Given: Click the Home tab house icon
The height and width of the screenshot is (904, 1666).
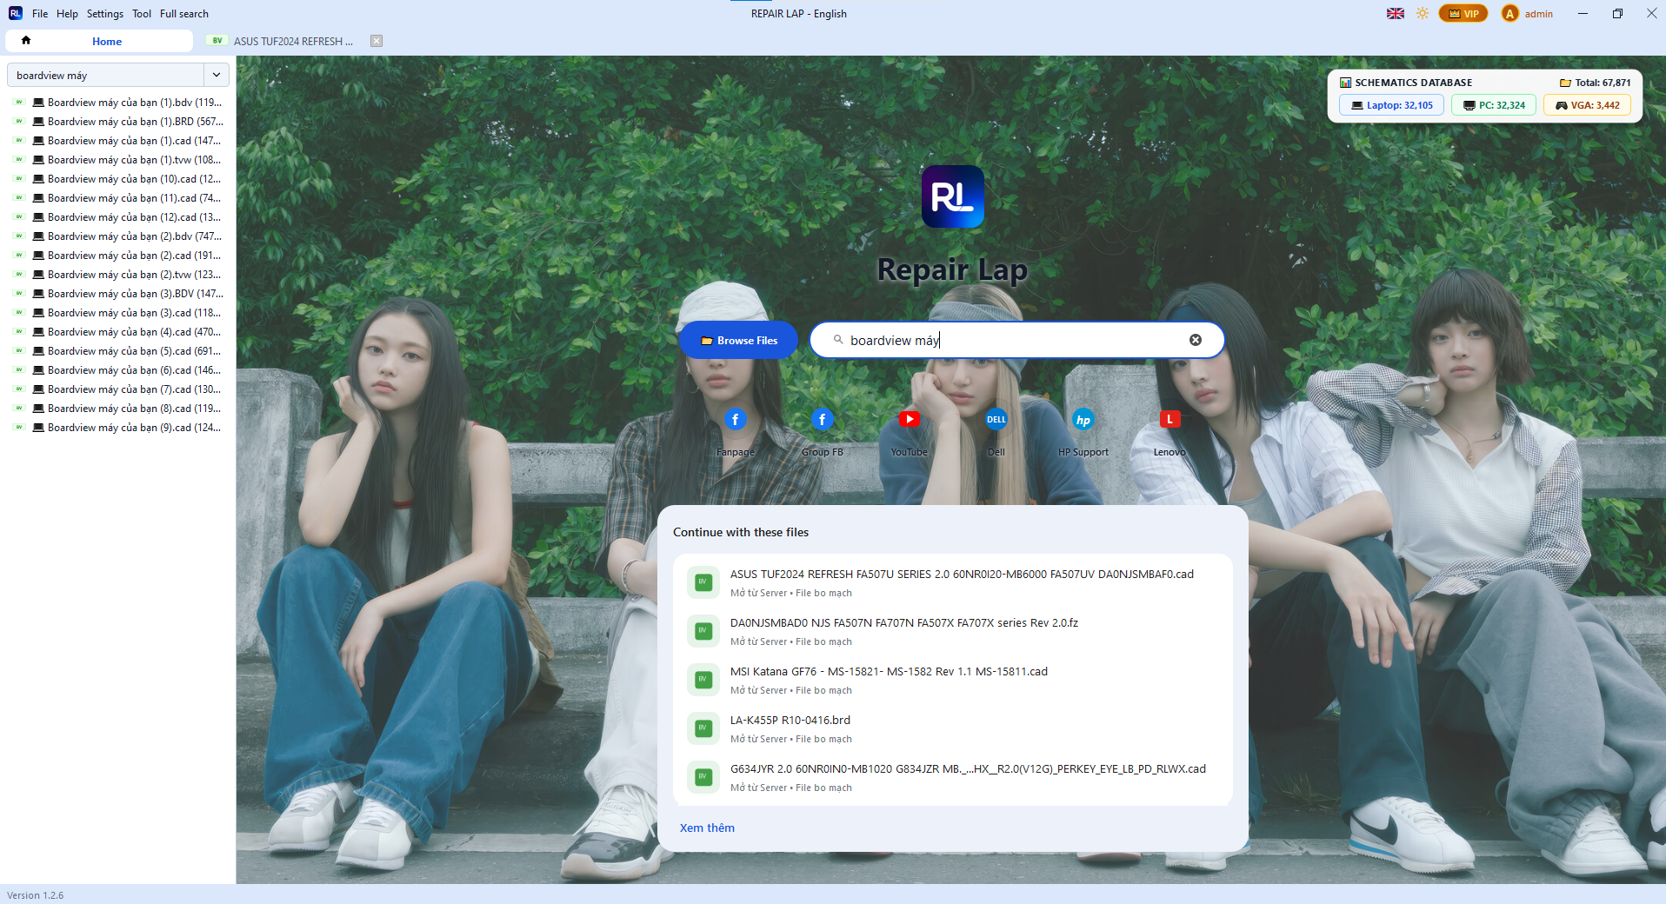Looking at the screenshot, I should point(26,41).
